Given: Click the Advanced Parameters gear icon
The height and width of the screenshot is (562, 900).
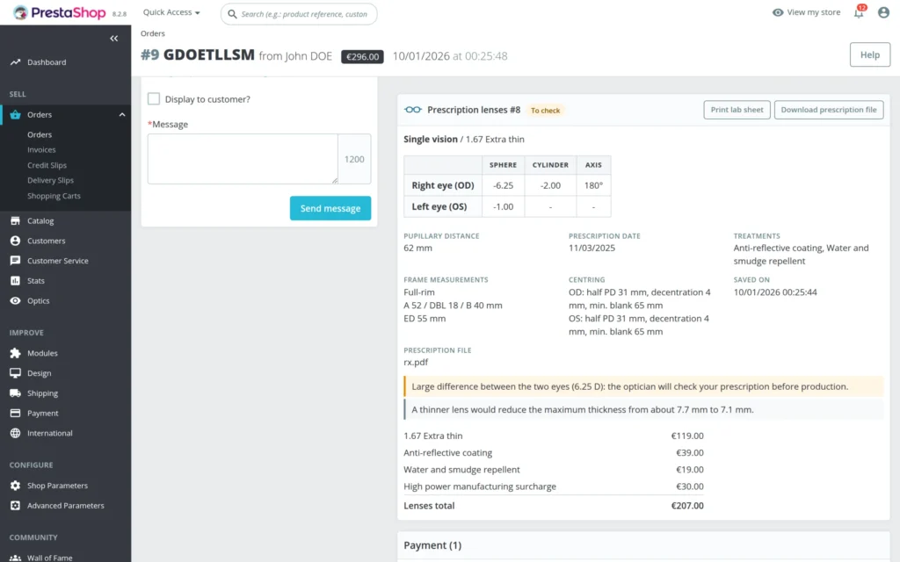Looking at the screenshot, I should point(15,505).
